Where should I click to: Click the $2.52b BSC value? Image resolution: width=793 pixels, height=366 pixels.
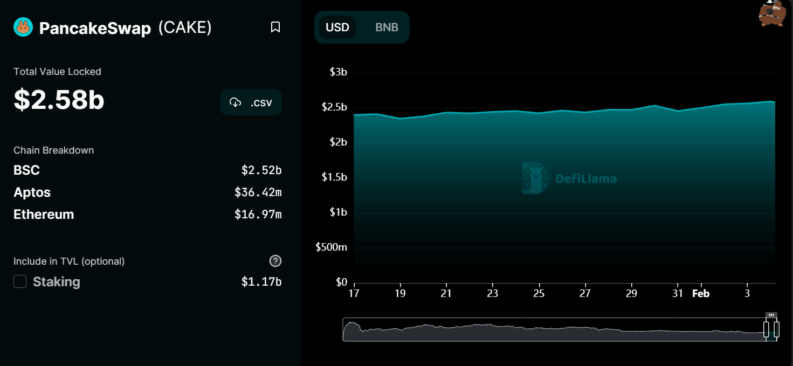(x=261, y=170)
